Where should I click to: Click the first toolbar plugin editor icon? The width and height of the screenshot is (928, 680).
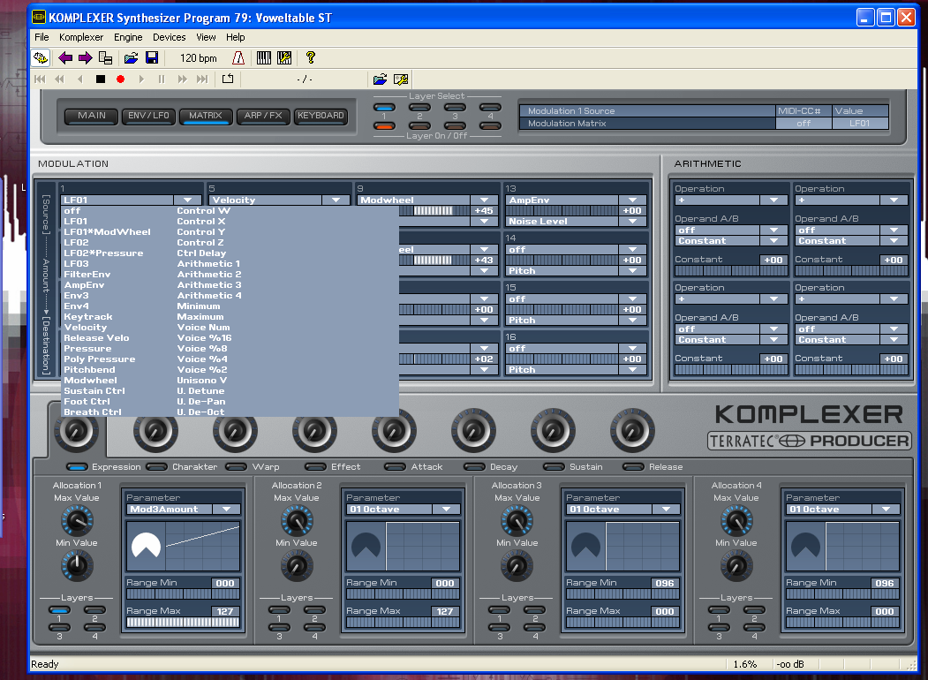[41, 58]
